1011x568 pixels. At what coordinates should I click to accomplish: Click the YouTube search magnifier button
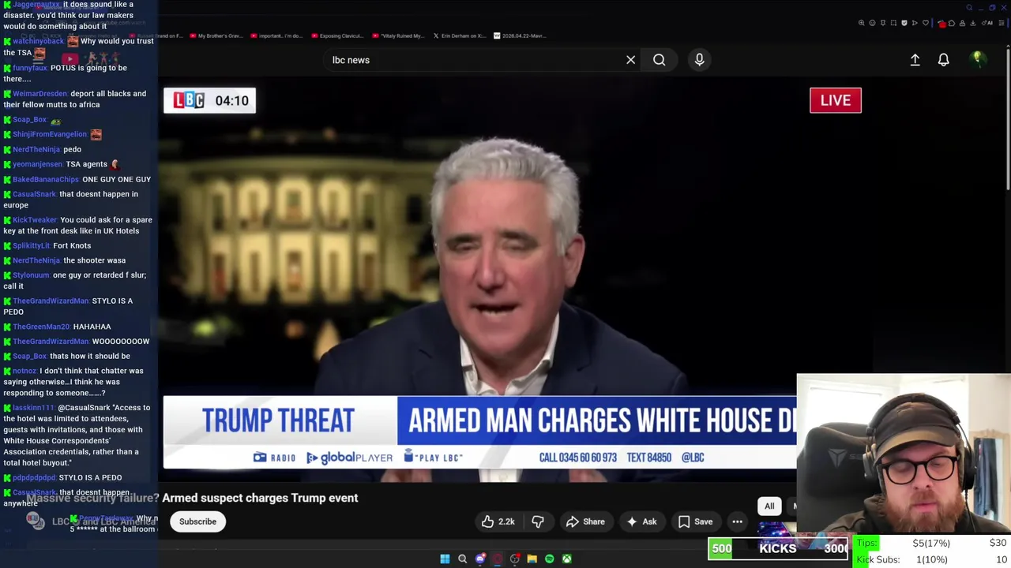[659, 60]
